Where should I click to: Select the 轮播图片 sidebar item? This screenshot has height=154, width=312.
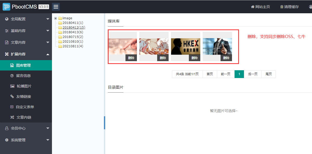(24, 86)
